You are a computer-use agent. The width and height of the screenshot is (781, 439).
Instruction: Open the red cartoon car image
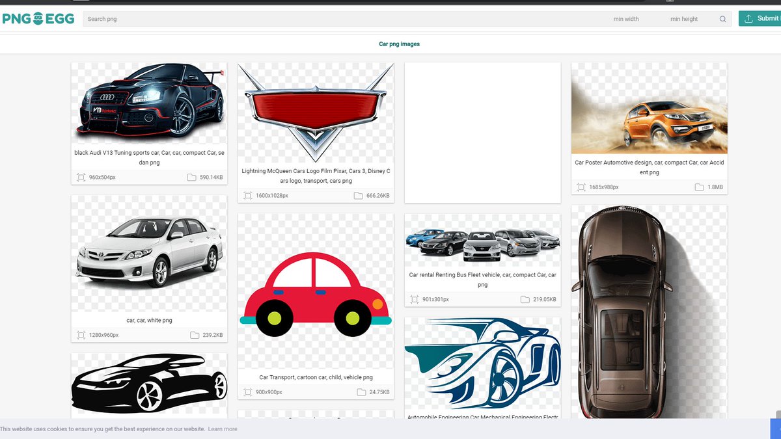click(x=316, y=291)
